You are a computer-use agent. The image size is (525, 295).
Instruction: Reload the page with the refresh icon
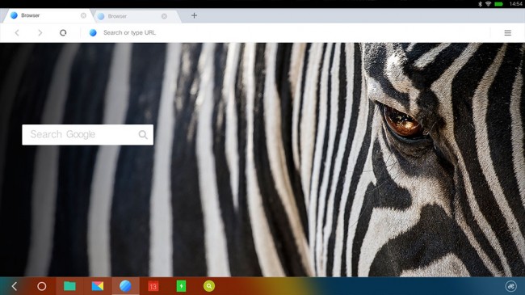pos(63,32)
